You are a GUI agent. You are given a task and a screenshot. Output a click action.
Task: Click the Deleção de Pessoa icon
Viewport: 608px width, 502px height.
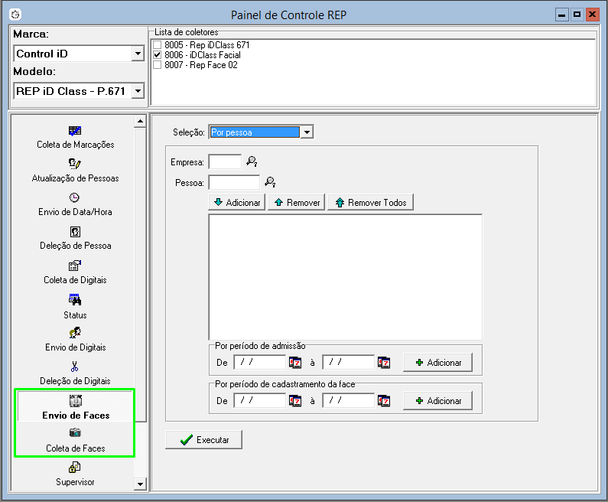coord(75,231)
